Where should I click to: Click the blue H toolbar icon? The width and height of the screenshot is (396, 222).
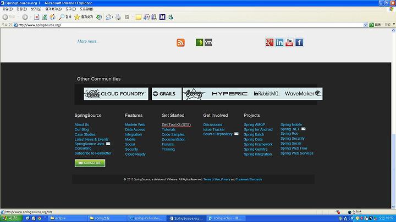(x=162, y=17)
